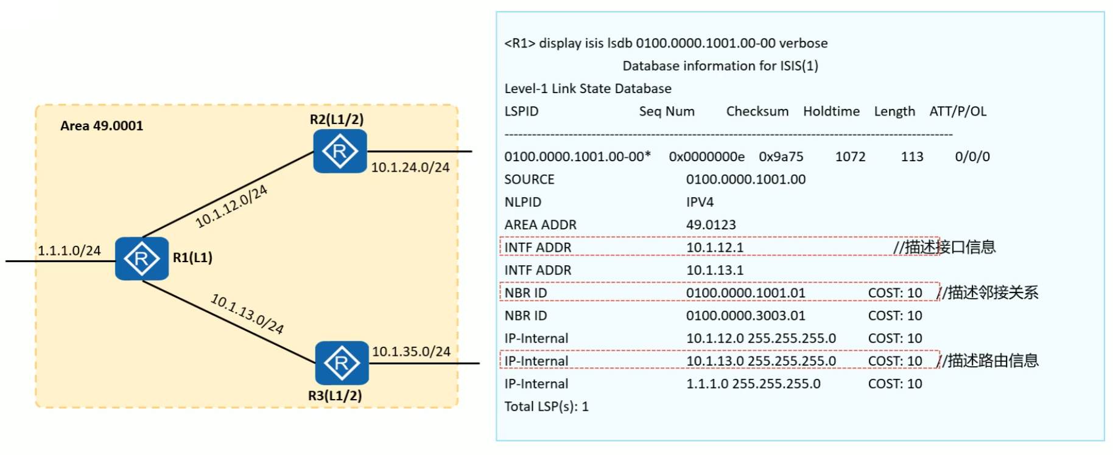
Task: Click the Holdtime column header
Action: [831, 111]
